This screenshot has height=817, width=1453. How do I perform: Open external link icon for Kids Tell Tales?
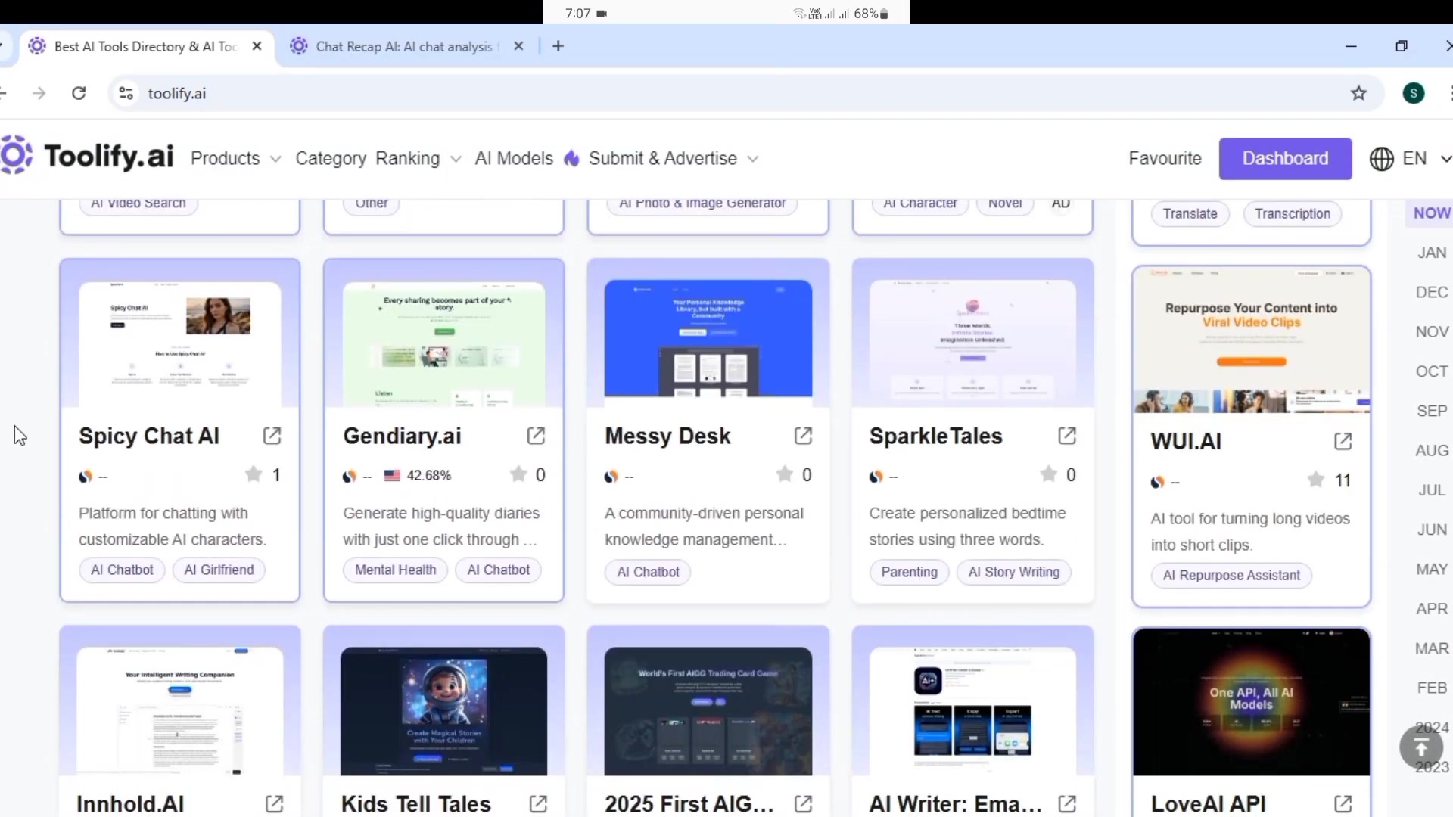538,804
